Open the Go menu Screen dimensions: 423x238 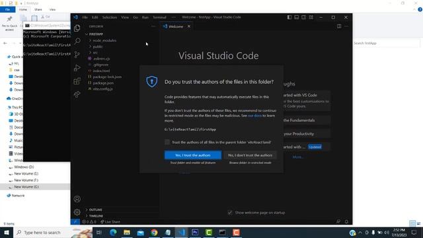(x=135, y=17)
